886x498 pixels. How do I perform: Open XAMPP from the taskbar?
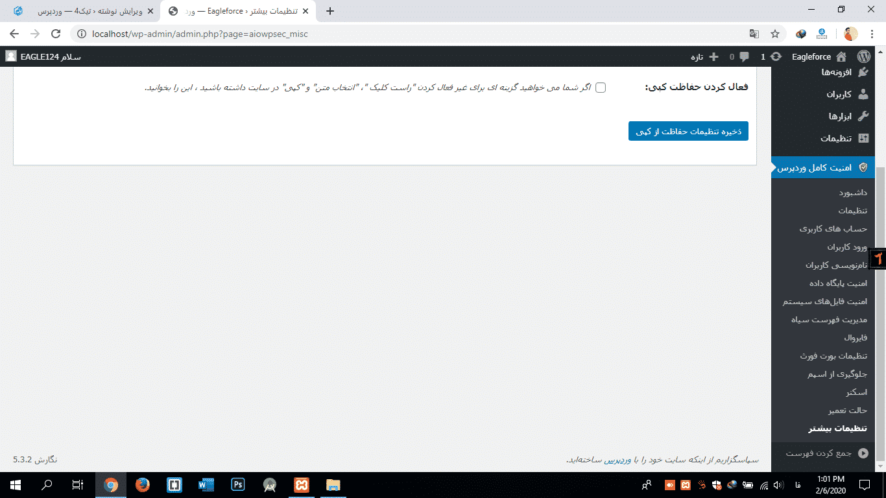(x=301, y=485)
